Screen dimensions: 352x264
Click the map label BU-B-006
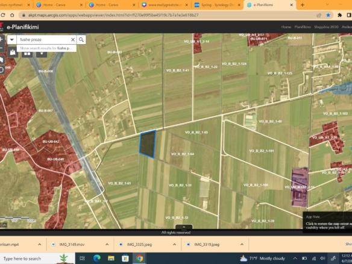tap(46, 71)
